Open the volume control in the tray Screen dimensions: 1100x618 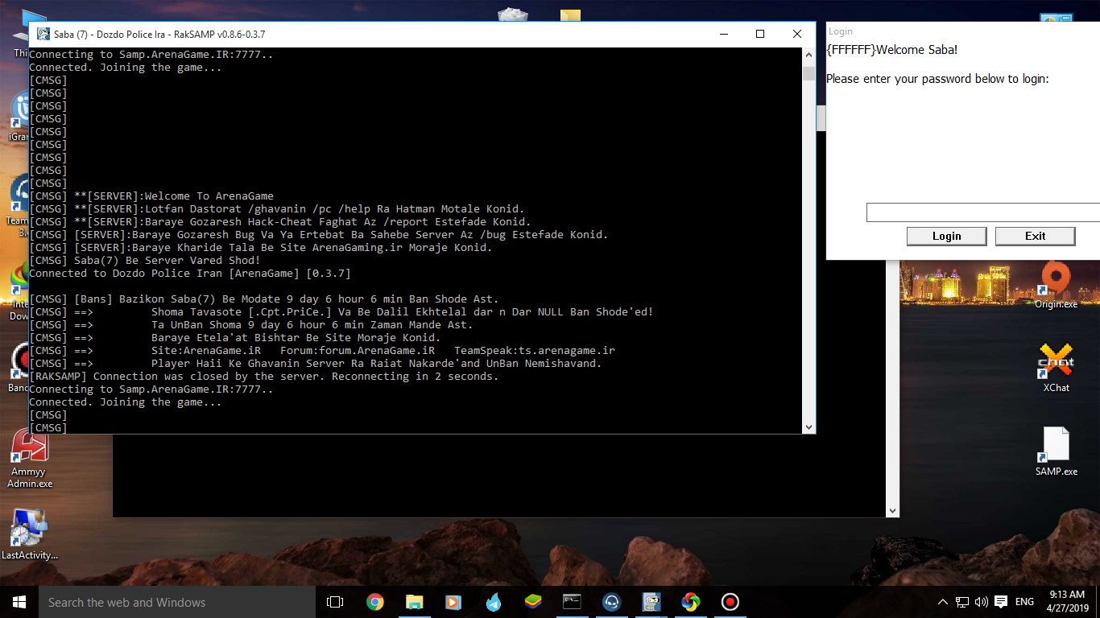coord(981,602)
